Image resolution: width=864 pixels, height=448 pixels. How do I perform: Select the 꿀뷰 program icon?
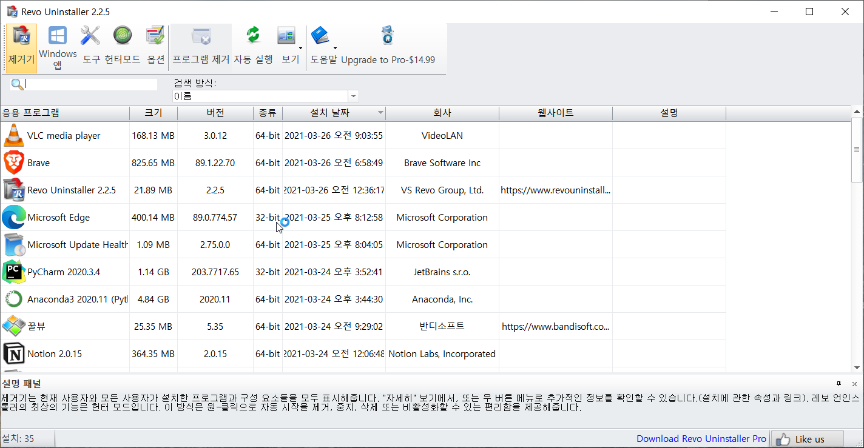tap(13, 326)
